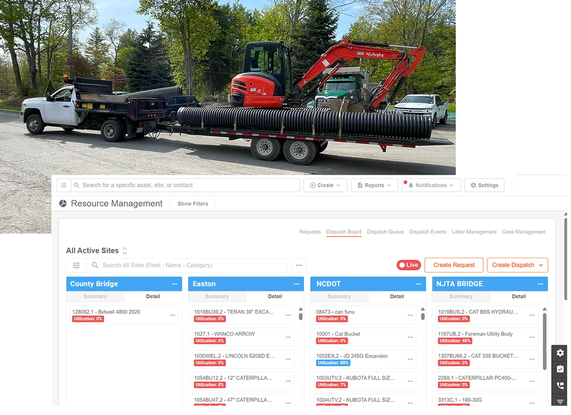Open the filter icon beside the top search bar

click(63, 185)
